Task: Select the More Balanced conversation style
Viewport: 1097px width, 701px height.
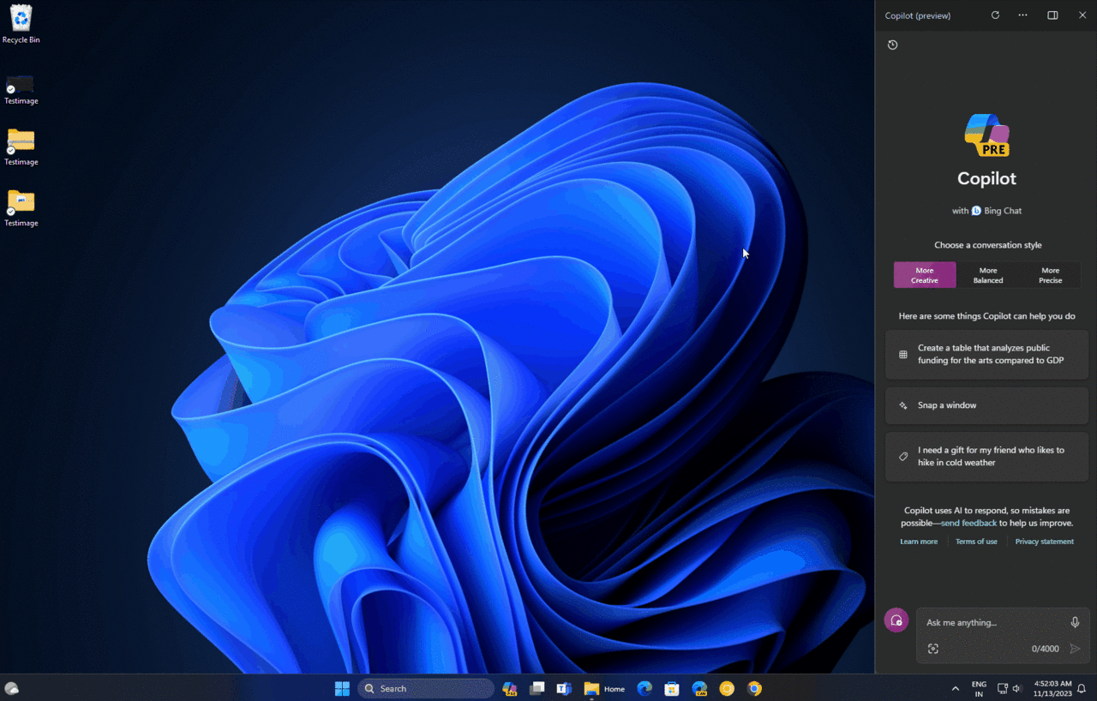Action: coord(987,275)
